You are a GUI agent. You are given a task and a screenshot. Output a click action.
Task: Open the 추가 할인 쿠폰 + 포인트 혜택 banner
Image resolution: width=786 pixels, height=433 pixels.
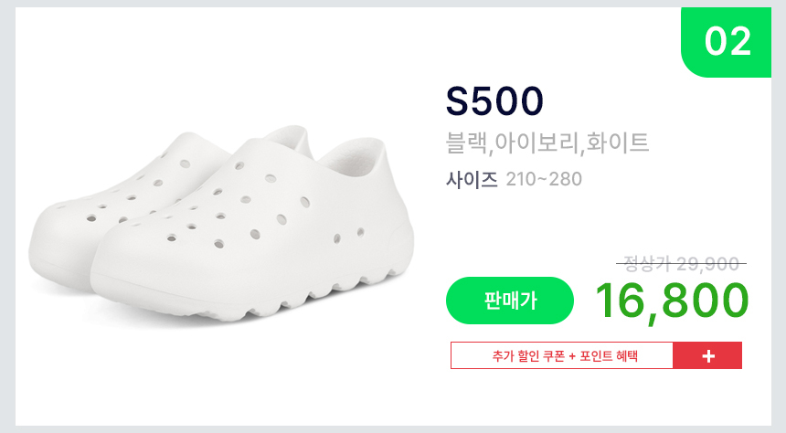(563, 356)
